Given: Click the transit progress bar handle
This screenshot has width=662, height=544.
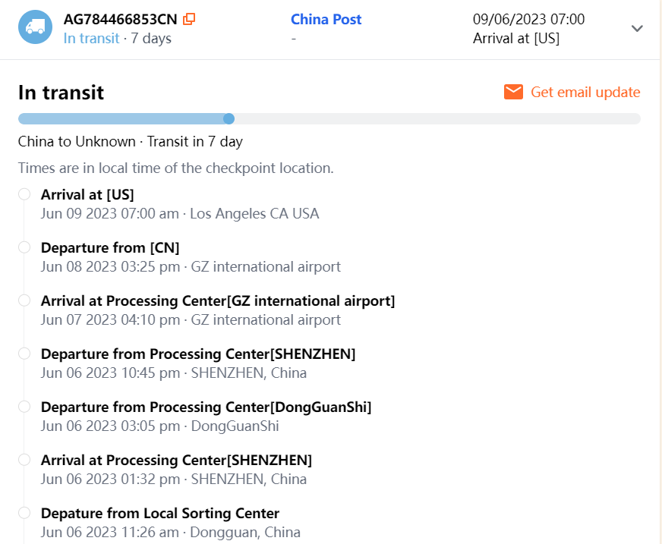Looking at the screenshot, I should point(229,118).
